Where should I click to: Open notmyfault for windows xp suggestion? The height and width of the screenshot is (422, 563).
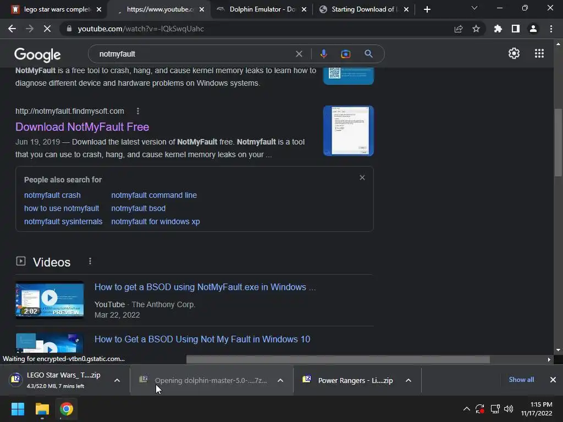point(156,222)
